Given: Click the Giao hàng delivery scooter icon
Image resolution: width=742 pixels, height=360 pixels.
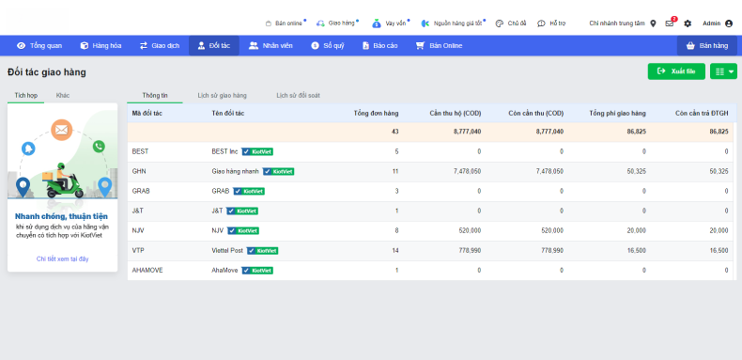Looking at the screenshot, I should click(321, 23).
